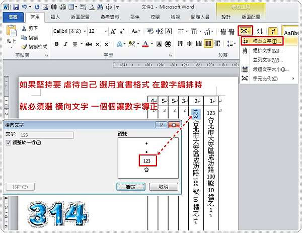Apply the text highlight color marker

[131, 44]
